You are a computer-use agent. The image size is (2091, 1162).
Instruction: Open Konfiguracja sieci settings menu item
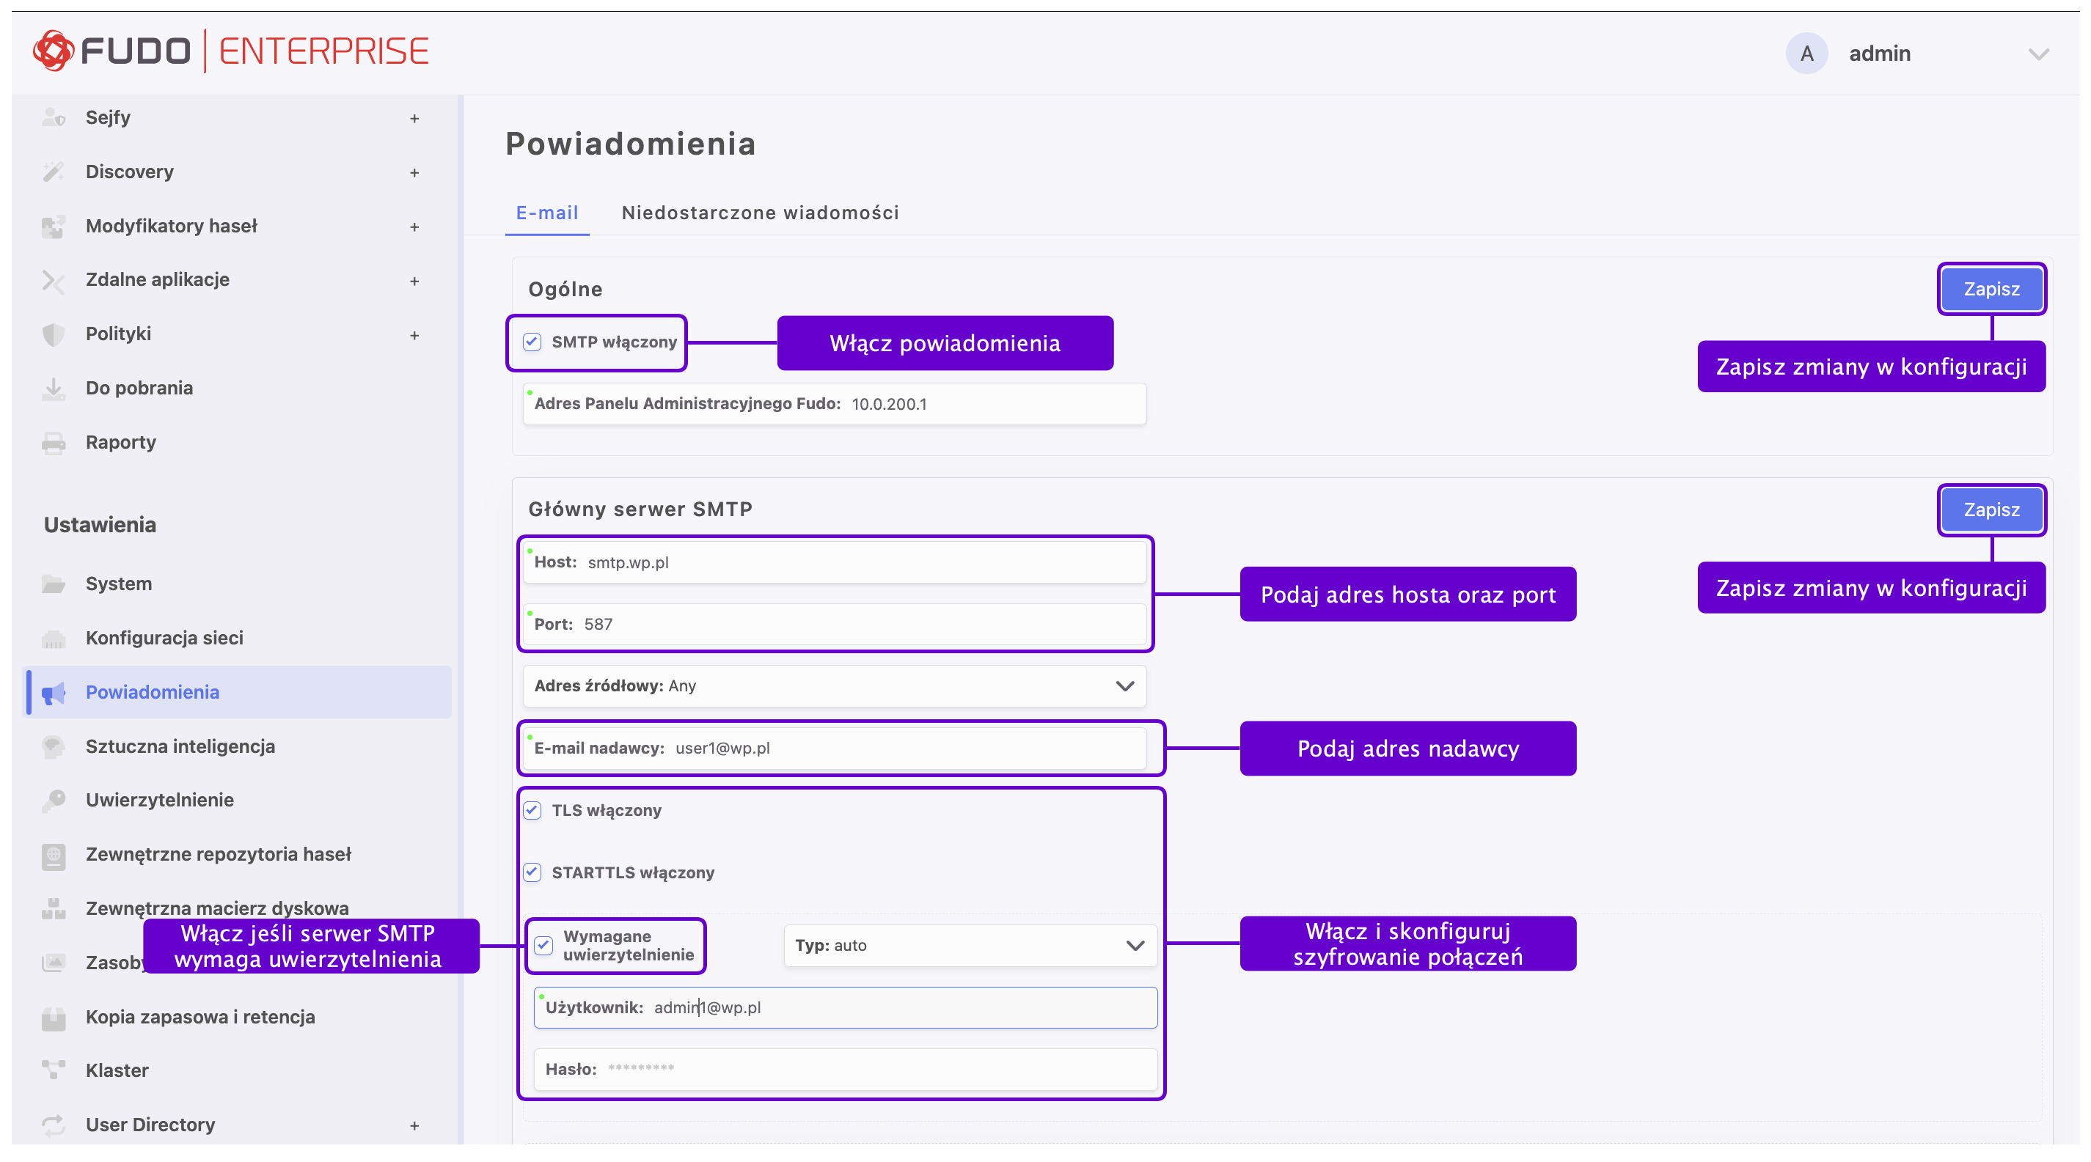point(165,638)
